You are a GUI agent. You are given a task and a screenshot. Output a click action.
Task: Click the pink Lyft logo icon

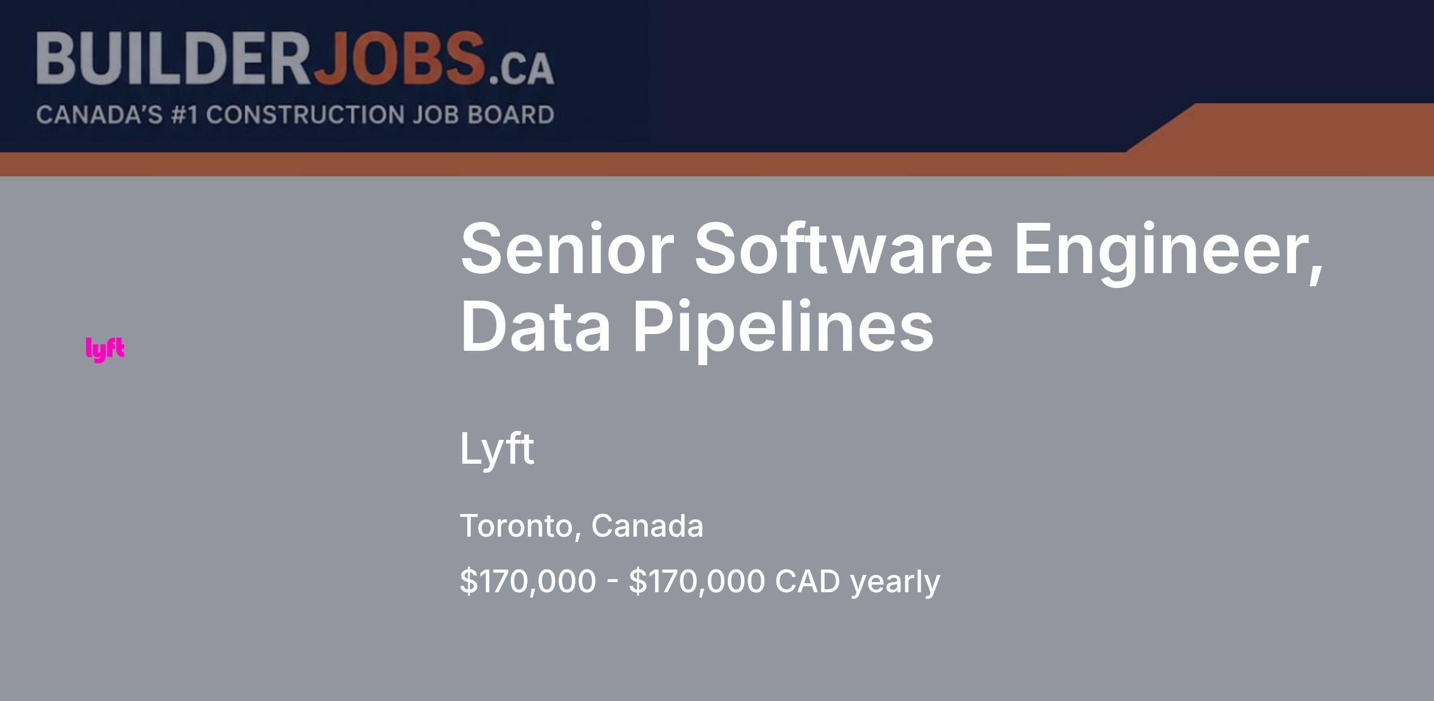(x=105, y=350)
